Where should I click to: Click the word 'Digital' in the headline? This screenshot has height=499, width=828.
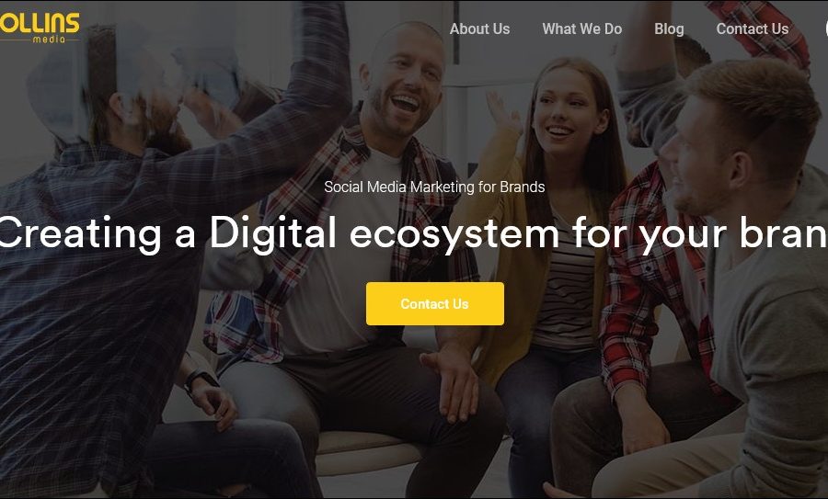272,233
